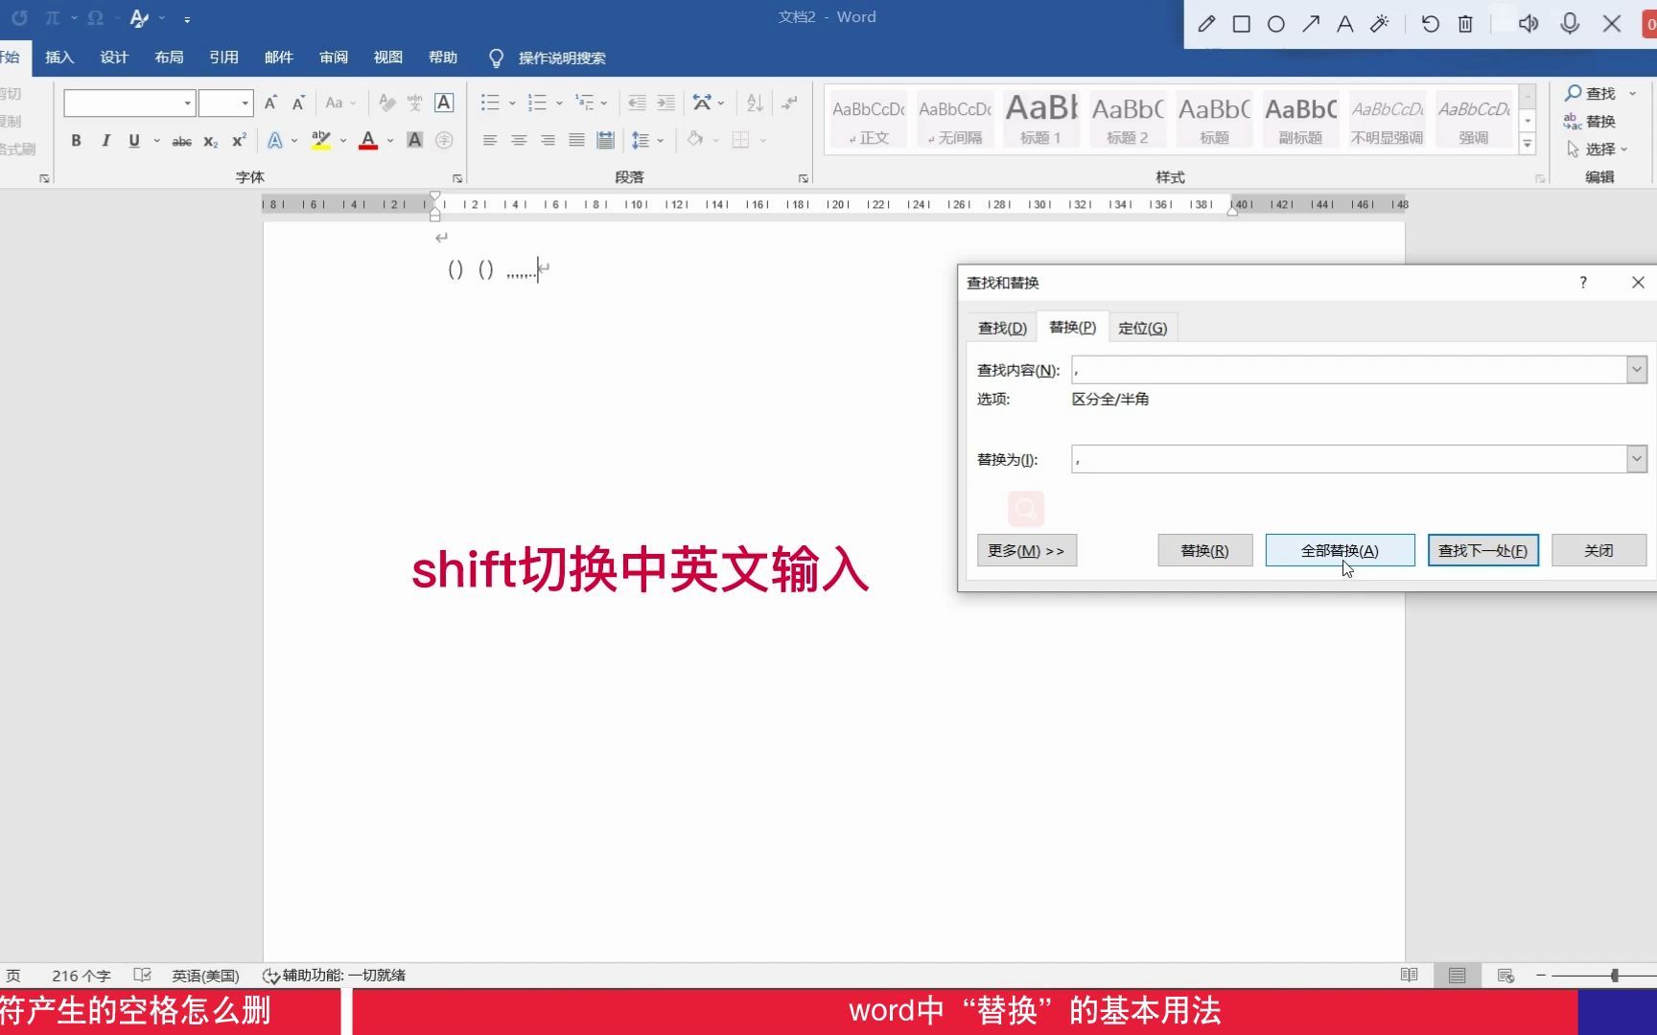Click Close button in dialog
The image size is (1657, 1035).
tap(1599, 550)
